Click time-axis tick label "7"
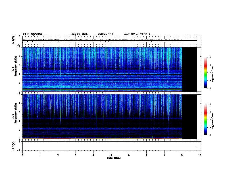225x174 pixels. 147,155
